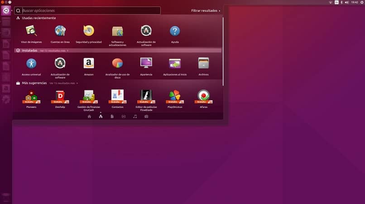Image resolution: width=365 pixels, height=204 pixels.
Task: Click Más sugerencias section header
Action: click(31, 83)
